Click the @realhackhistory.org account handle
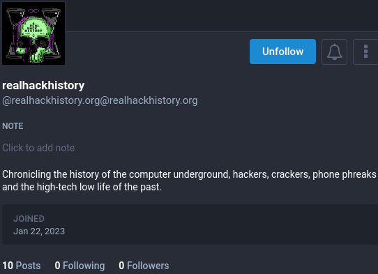The image size is (378, 274). tap(100, 100)
